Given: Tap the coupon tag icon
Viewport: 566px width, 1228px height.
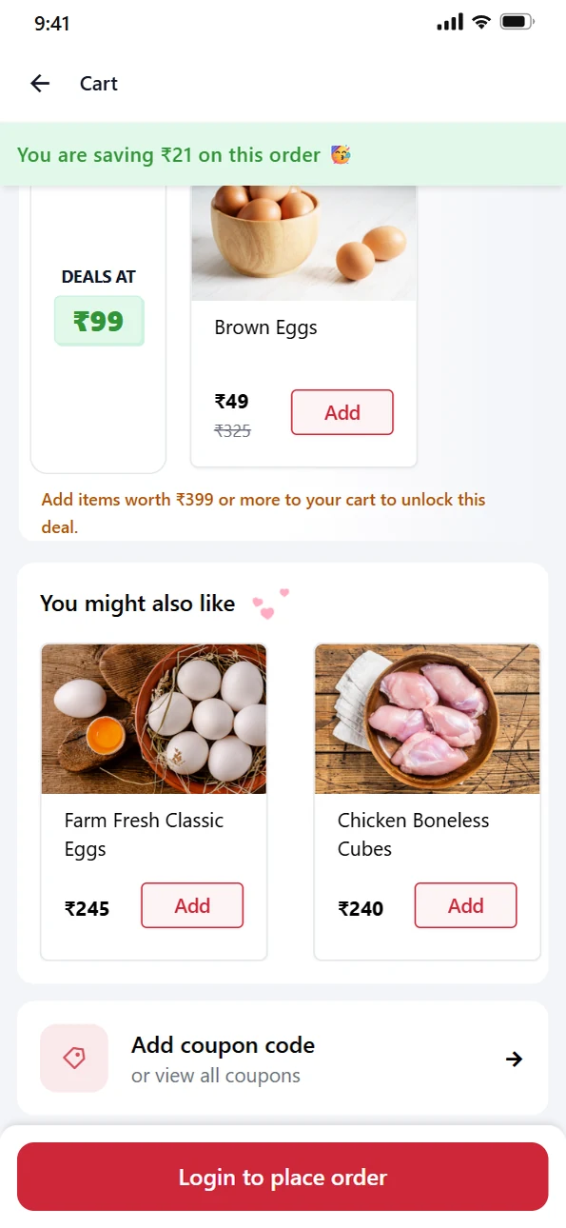Looking at the screenshot, I should [x=74, y=1058].
